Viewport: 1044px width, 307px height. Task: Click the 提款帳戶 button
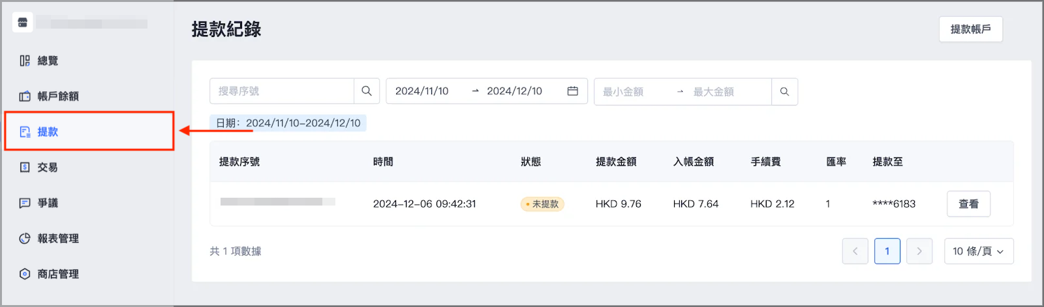click(970, 29)
